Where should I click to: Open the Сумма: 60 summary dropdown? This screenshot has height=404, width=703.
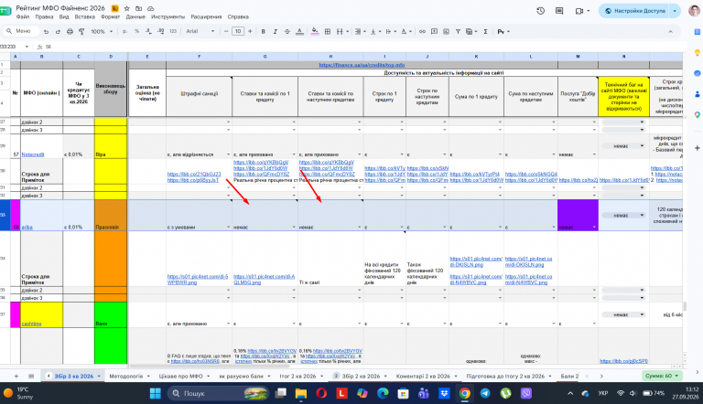[661, 376]
